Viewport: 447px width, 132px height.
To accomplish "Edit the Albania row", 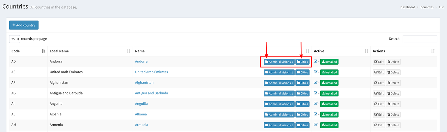I will tap(379, 115).
